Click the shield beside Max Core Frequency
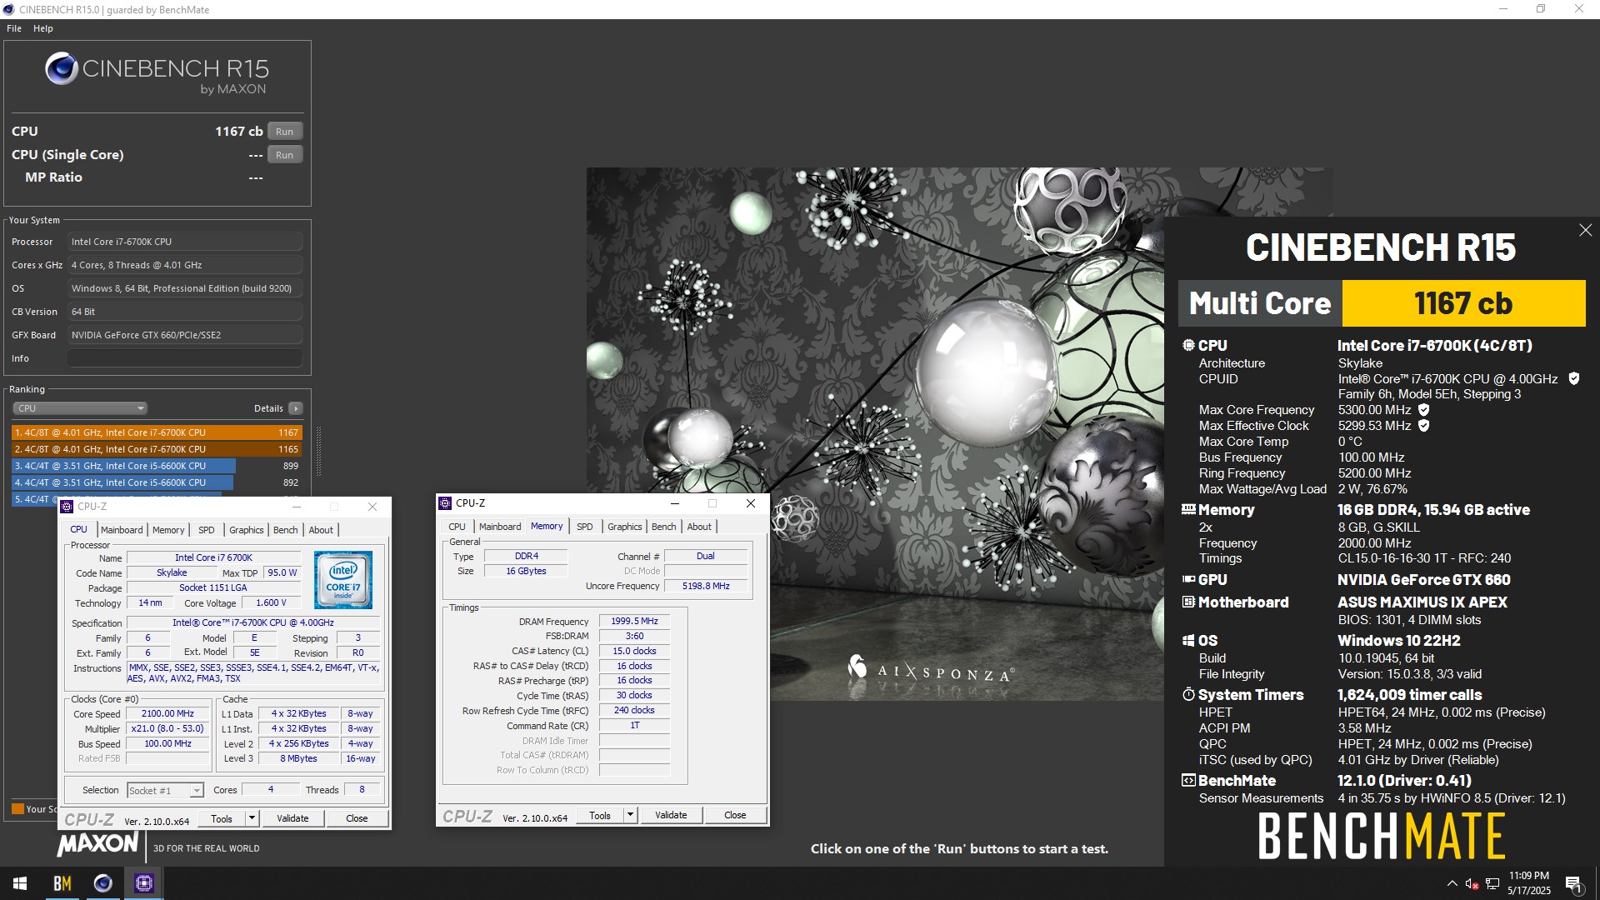 coord(1424,409)
